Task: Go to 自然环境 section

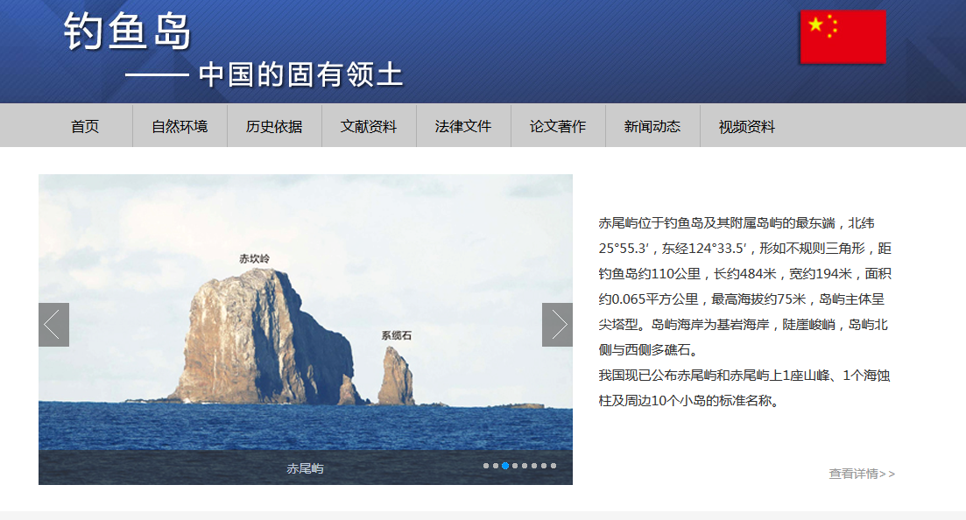Action: tap(180, 126)
